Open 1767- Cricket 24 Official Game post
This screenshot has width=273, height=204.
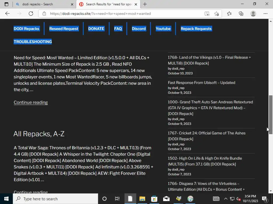207,136
